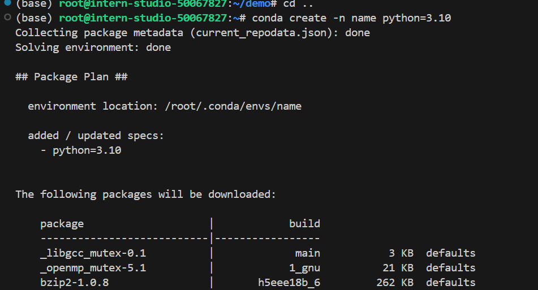
Task: Click the bzip2-1.0.8 package name
Action: pos(74,283)
